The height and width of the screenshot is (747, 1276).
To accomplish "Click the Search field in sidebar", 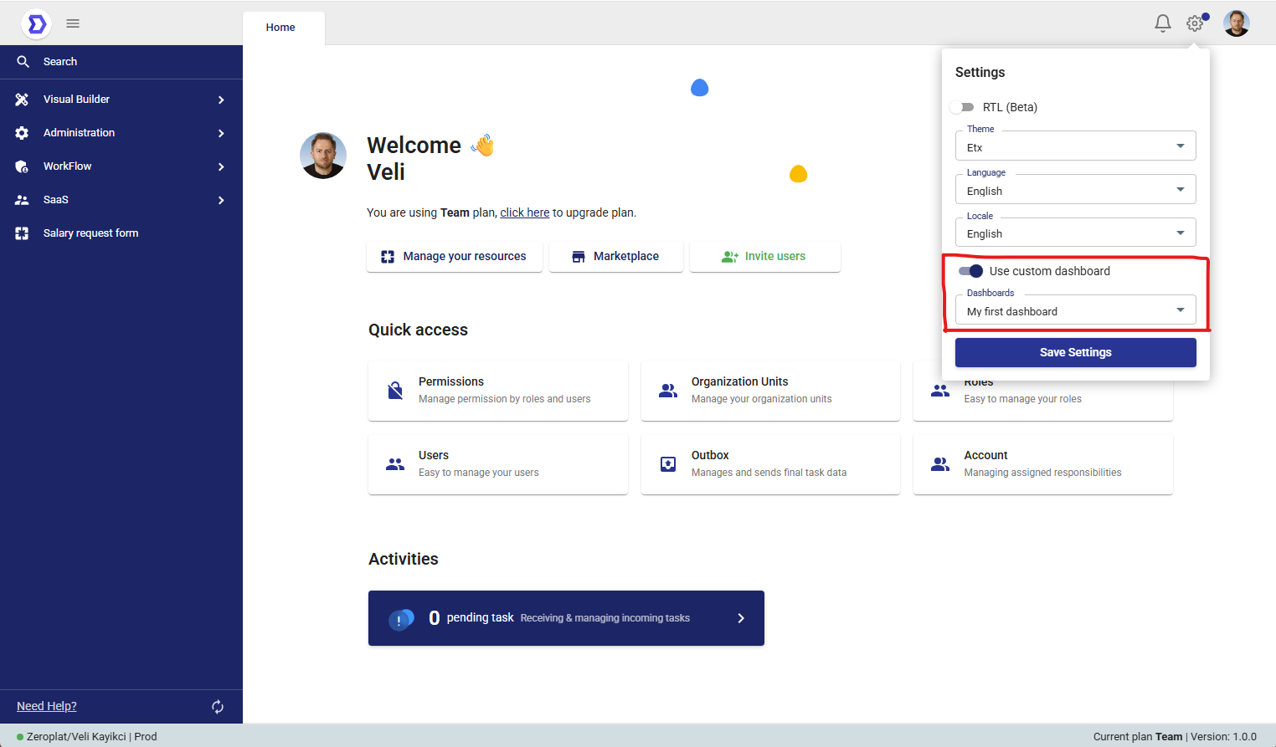I will [121, 62].
